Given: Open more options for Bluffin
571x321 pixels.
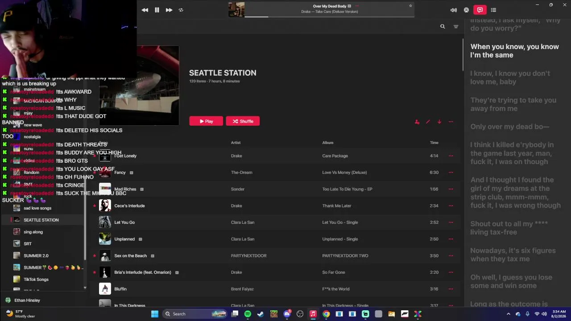Looking at the screenshot, I should [451, 289].
